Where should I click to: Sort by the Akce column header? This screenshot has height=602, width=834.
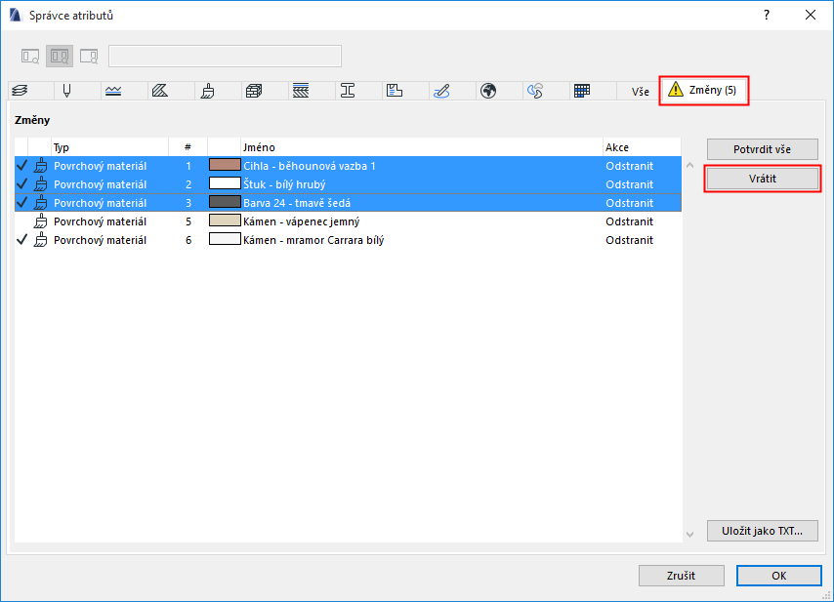642,147
